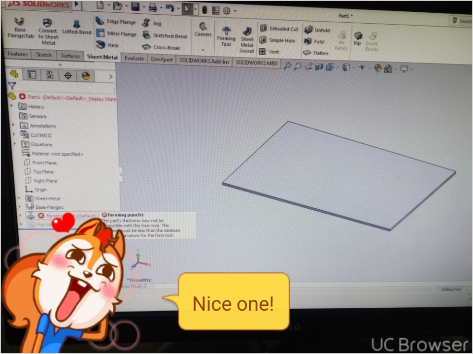Click the tree filter funnel icon
473x354 pixels.
pyautogui.click(x=12, y=86)
